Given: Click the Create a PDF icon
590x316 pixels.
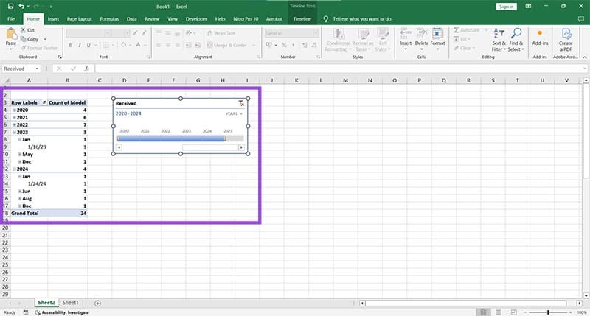Looking at the screenshot, I should coord(566,38).
